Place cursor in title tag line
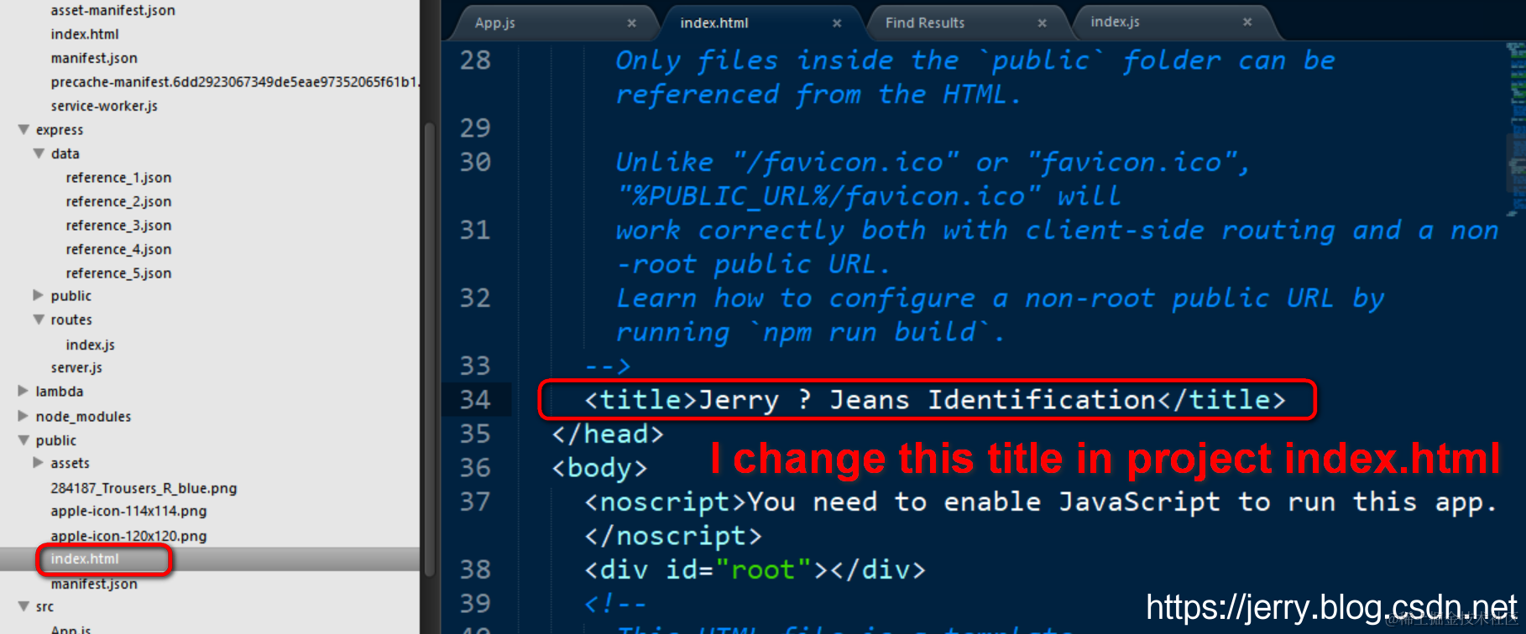 (x=935, y=400)
